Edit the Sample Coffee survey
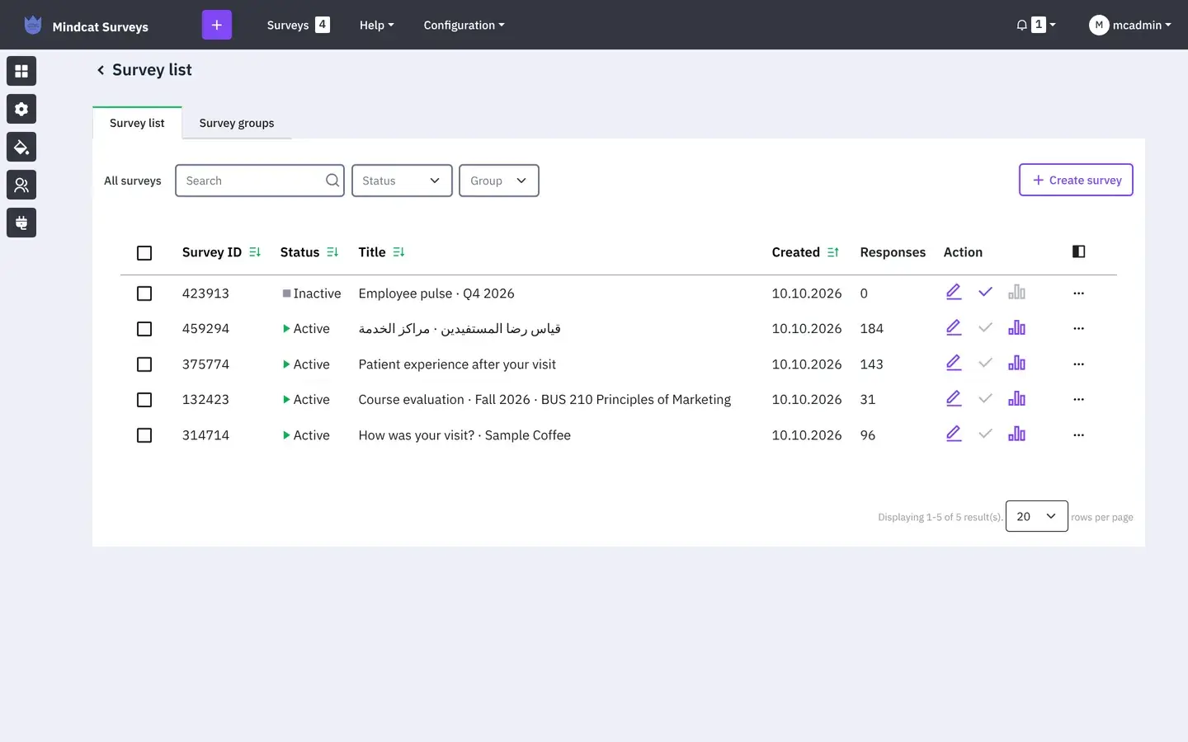This screenshot has height=742, width=1188. tap(954, 434)
